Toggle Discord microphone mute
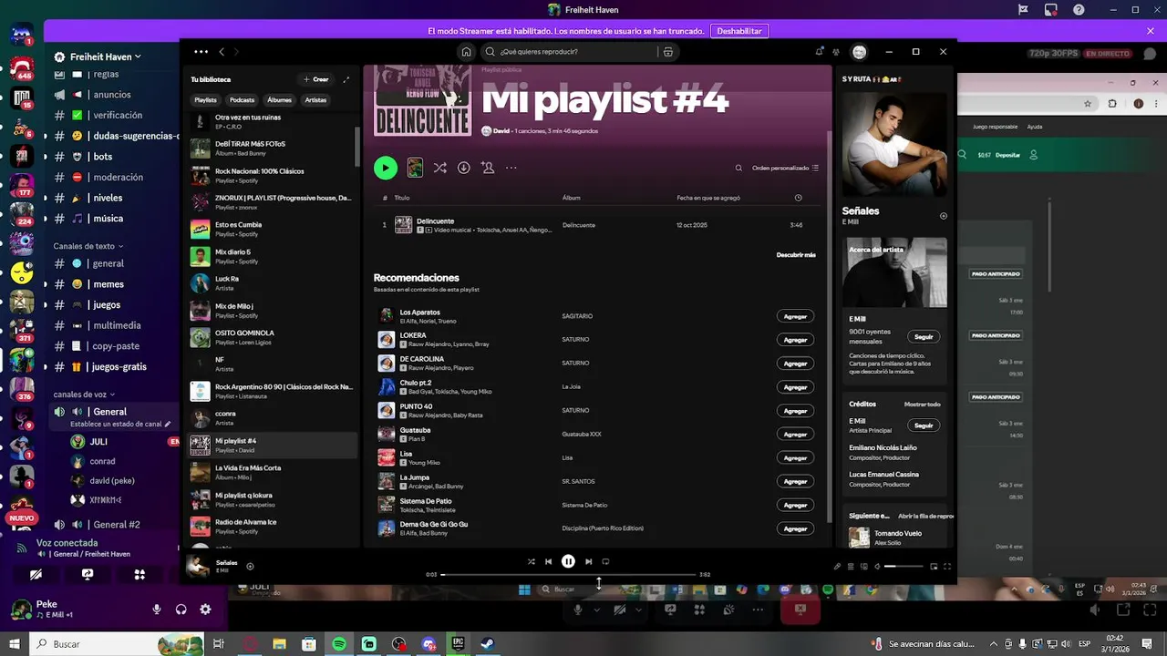 pos(157,610)
